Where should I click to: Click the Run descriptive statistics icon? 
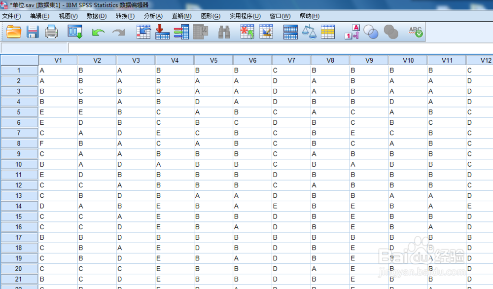[201, 32]
